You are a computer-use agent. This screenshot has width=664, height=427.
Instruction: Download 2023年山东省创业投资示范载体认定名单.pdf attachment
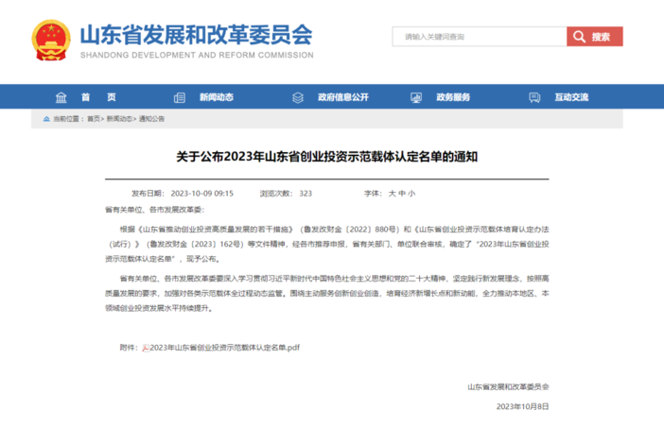coord(225,348)
